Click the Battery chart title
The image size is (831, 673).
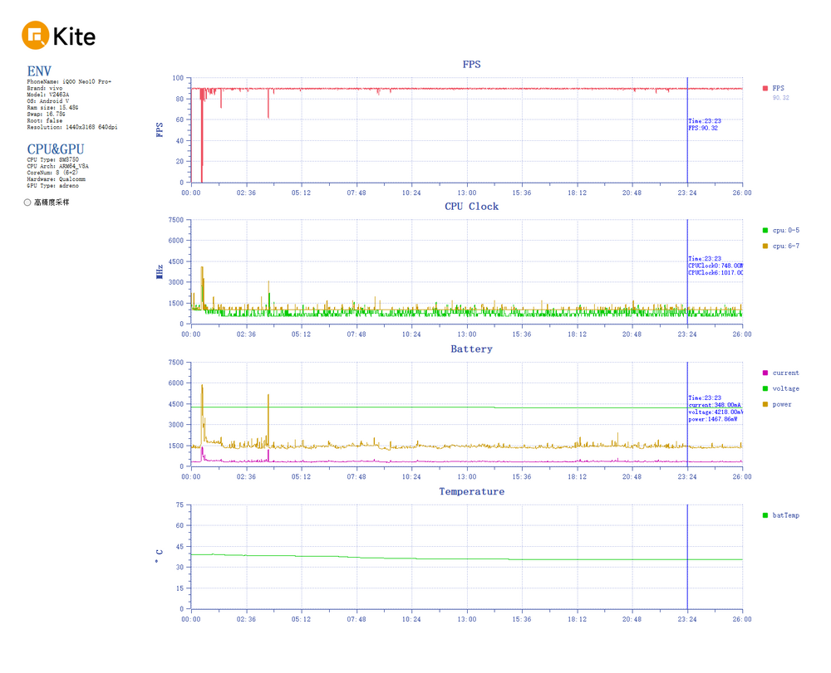pos(471,349)
